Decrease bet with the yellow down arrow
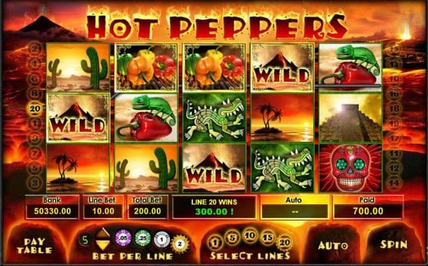The height and width of the screenshot is (266, 428). (x=102, y=245)
